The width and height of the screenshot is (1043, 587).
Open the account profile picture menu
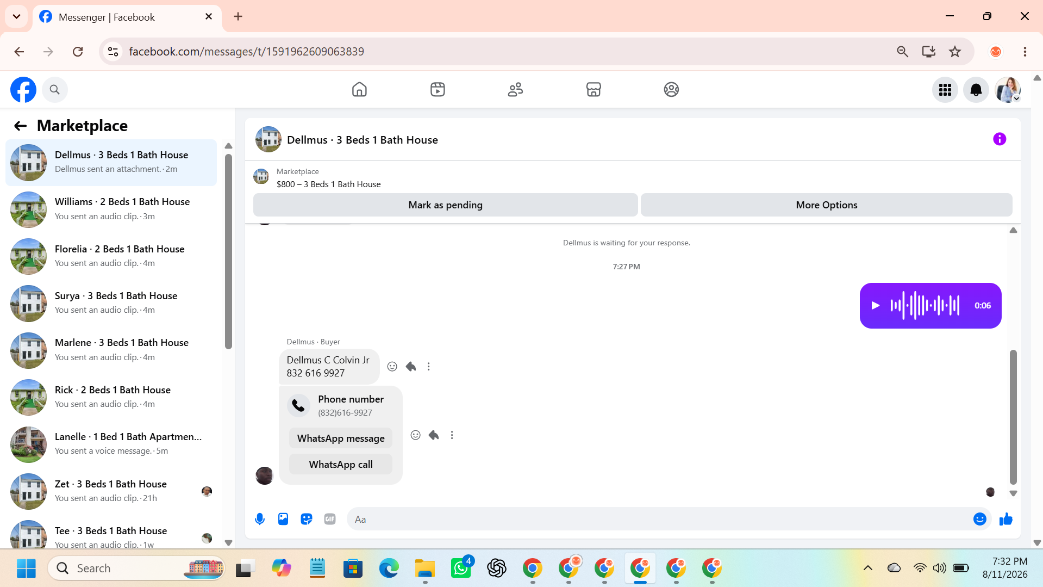(1008, 90)
